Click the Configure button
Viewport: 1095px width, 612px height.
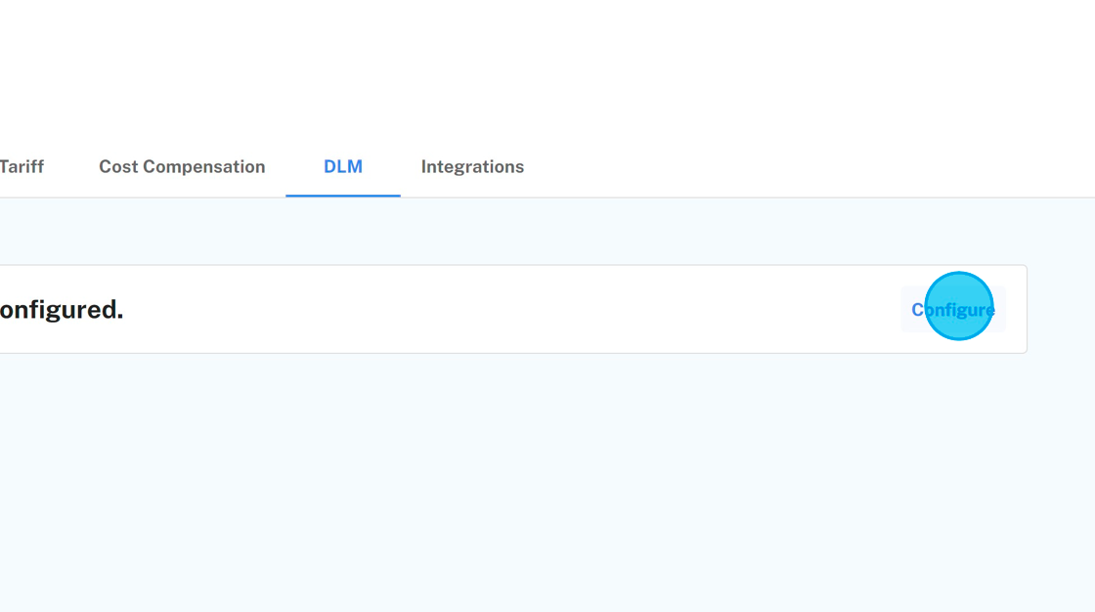click(952, 310)
